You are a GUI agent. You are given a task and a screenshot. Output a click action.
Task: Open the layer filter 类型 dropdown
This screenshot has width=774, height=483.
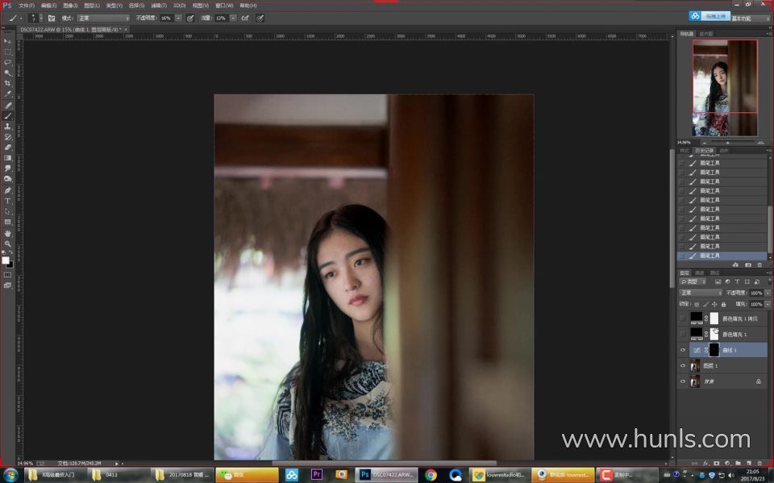(693, 281)
